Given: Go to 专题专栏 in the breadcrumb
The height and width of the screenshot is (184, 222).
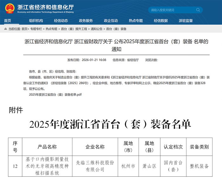Looking at the screenshot, I should tap(36, 29).
